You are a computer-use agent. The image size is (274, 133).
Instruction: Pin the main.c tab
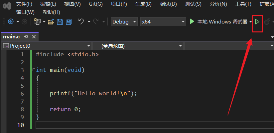tap(26, 37)
